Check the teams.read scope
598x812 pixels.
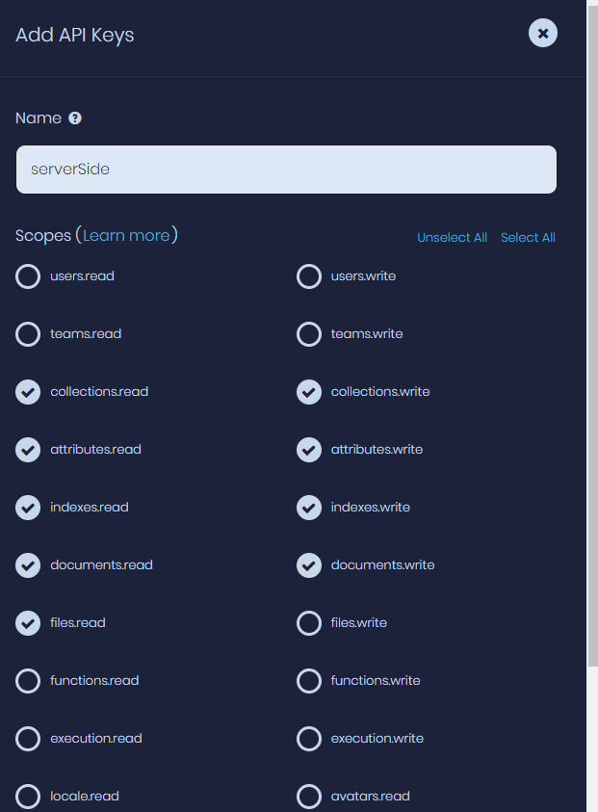pyautogui.click(x=28, y=334)
